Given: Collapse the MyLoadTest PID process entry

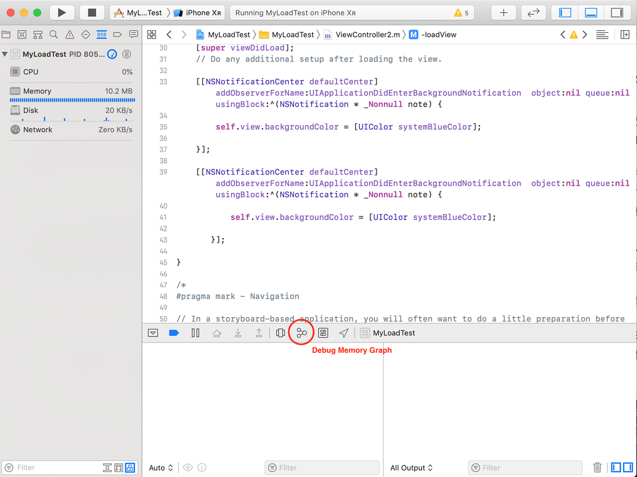Looking at the screenshot, I should [5, 54].
